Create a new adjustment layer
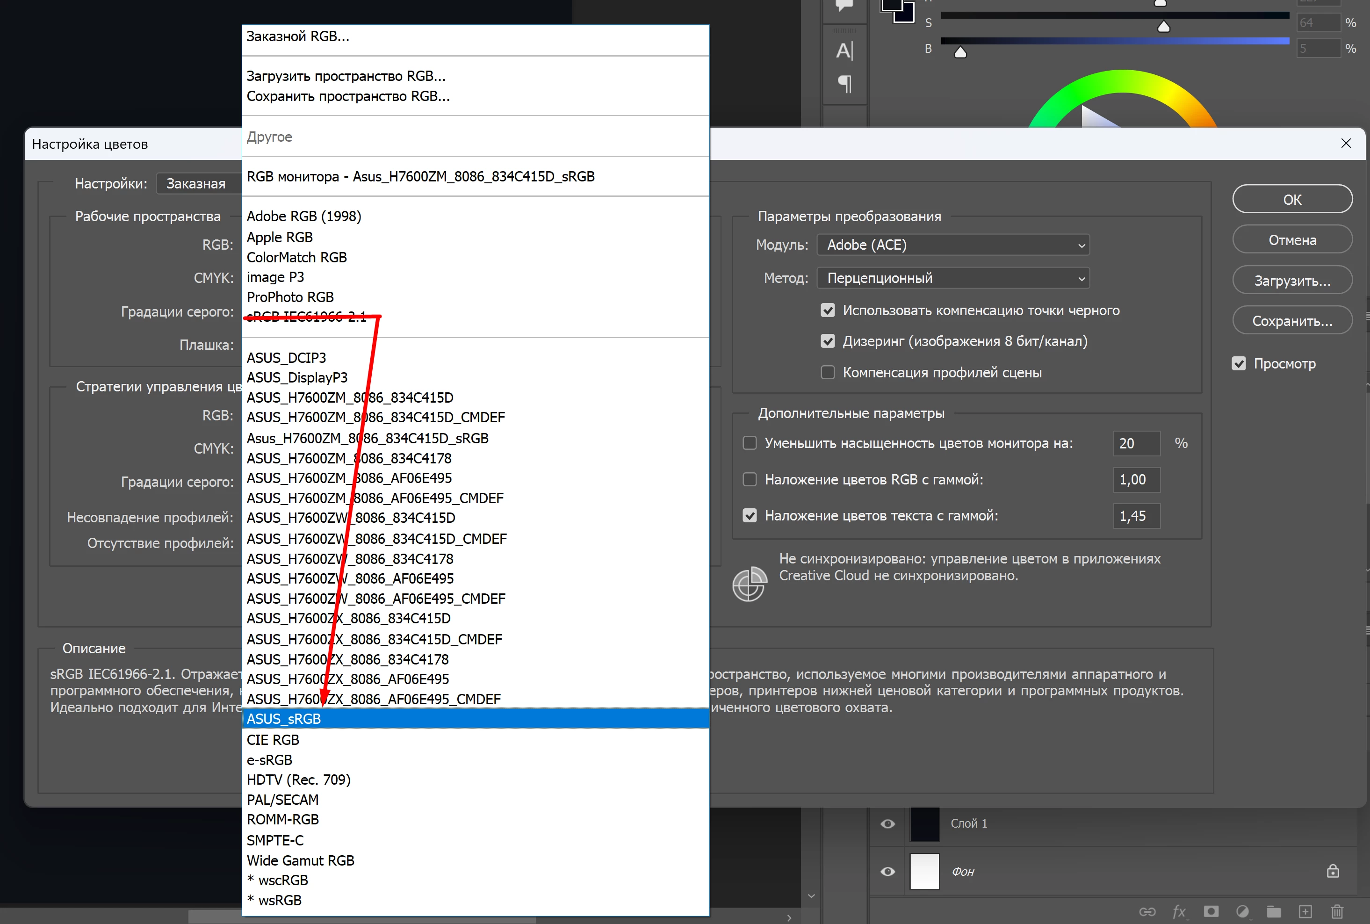 (1243, 912)
